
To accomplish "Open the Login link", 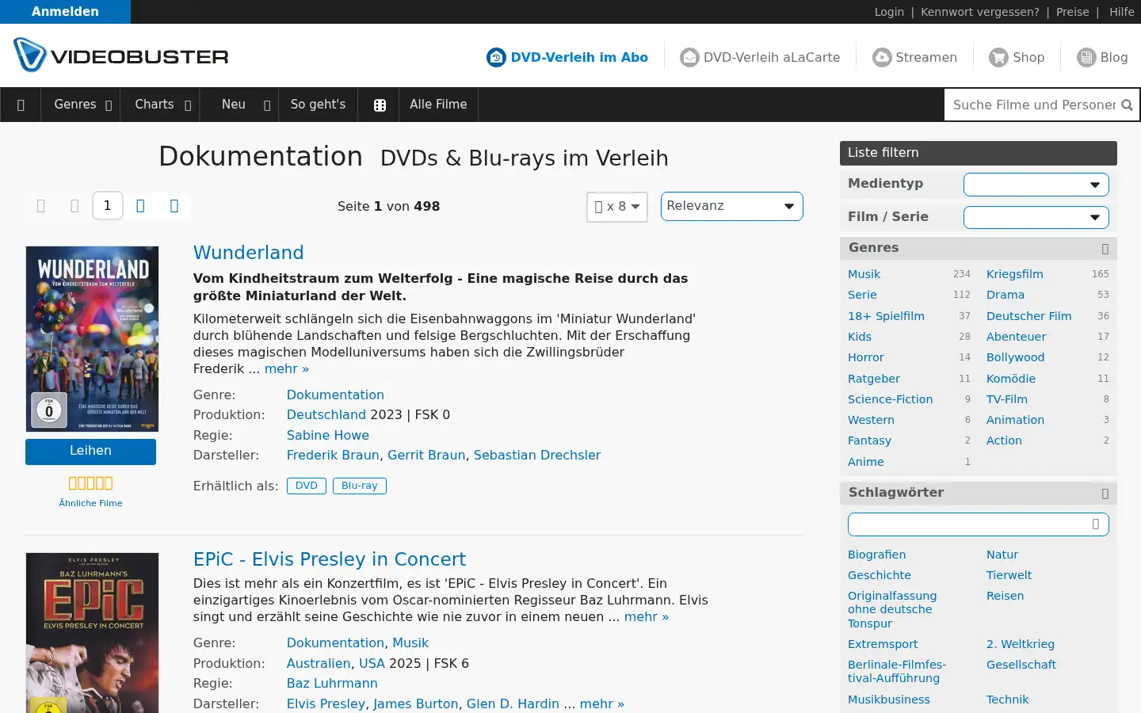I will (889, 12).
